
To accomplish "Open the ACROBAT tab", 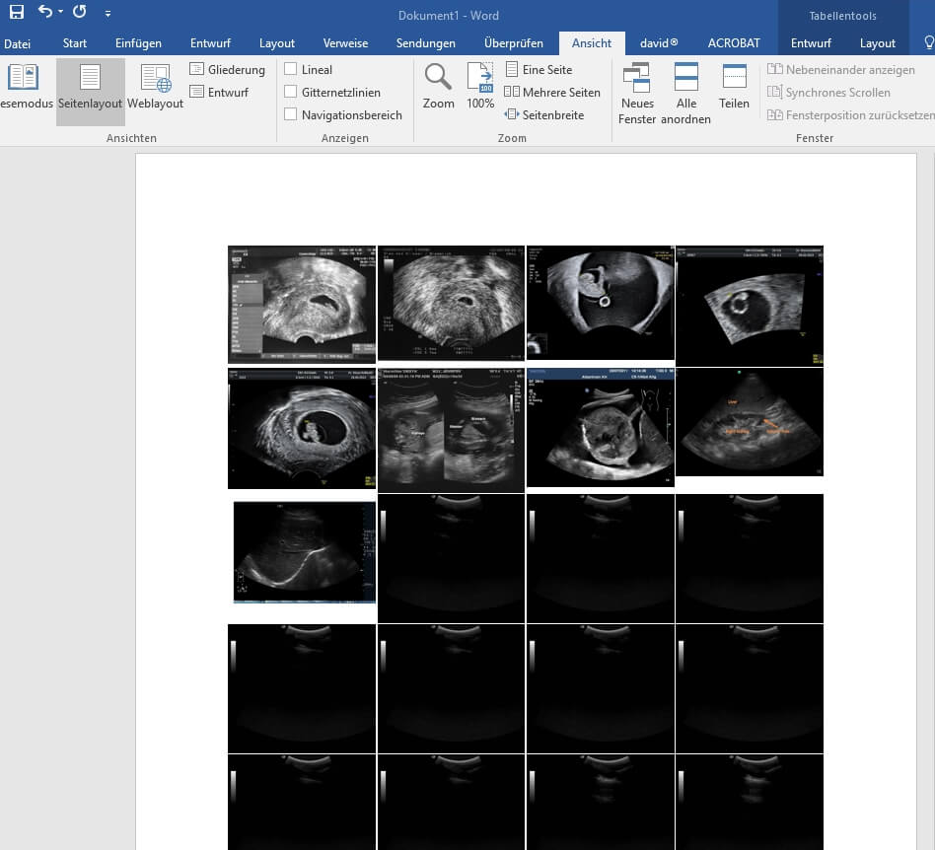I will 734,43.
